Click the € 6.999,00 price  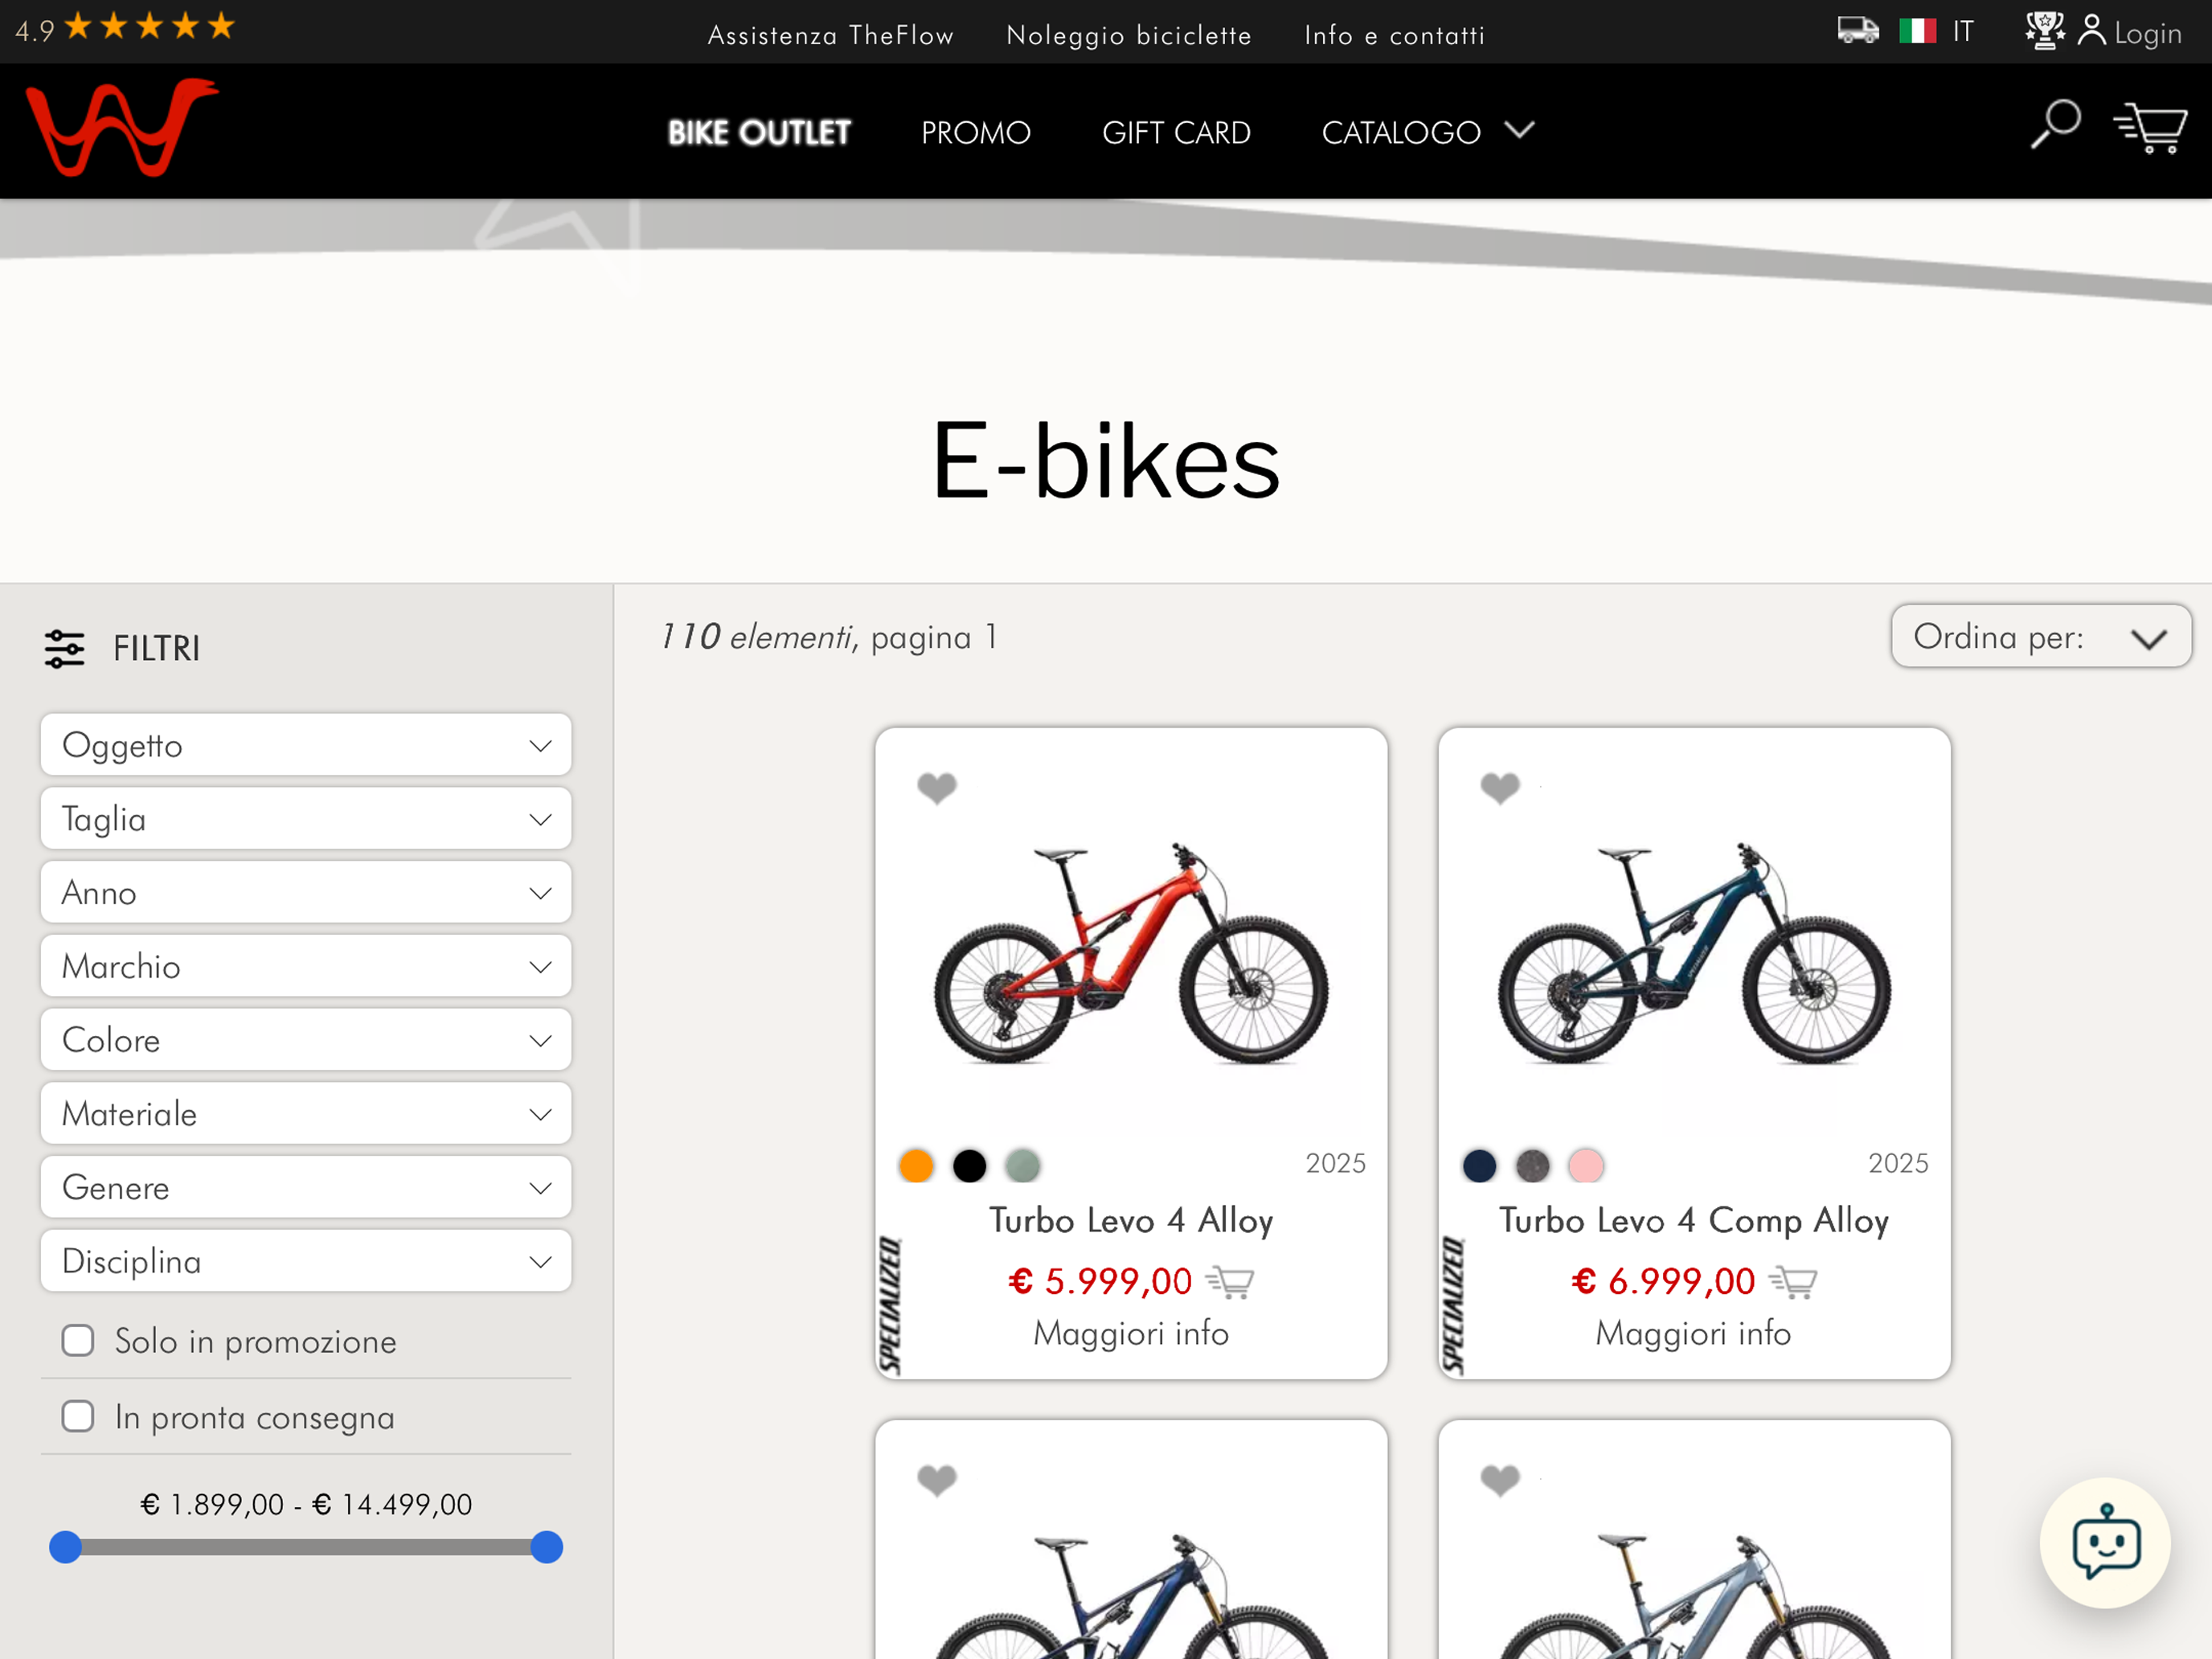point(1663,1281)
